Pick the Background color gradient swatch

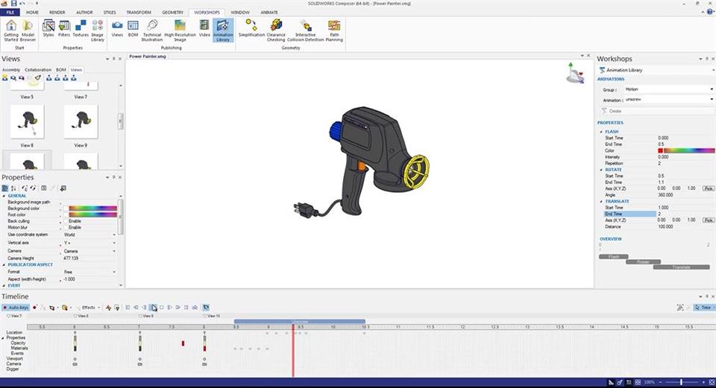tap(92, 209)
